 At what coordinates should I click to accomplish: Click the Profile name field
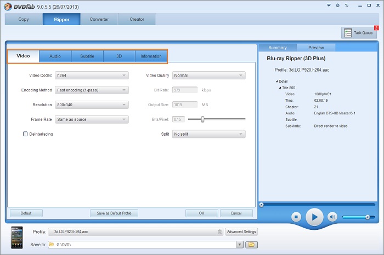point(135,231)
